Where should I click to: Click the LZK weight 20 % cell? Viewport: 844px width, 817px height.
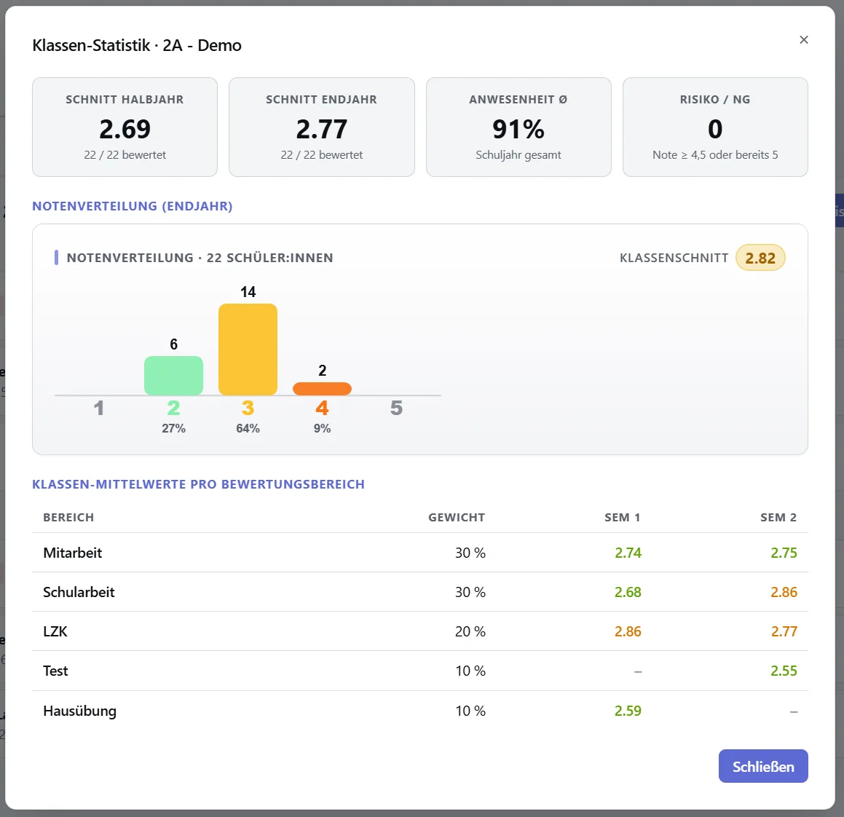(x=470, y=631)
